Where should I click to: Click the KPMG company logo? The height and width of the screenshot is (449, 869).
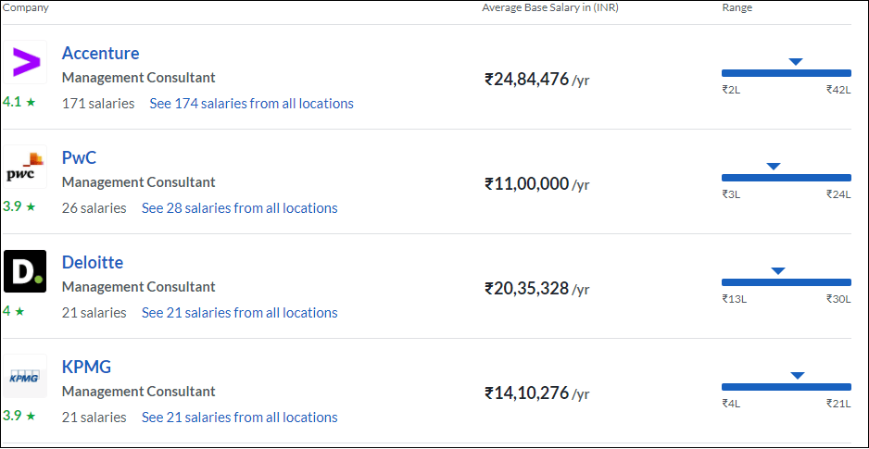tap(26, 376)
